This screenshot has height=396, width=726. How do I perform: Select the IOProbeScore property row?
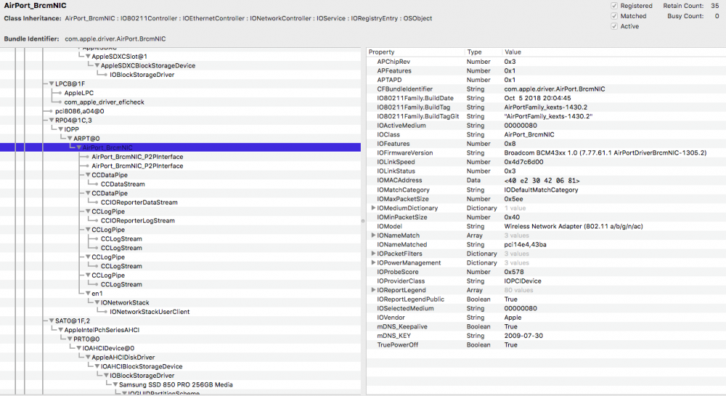(x=546, y=272)
